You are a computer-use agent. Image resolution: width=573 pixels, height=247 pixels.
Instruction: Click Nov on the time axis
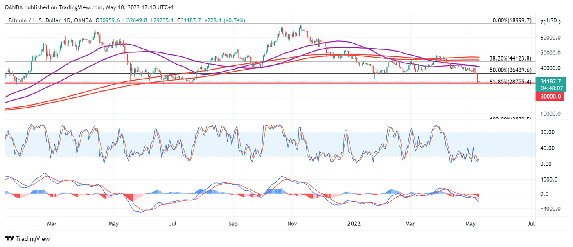click(x=292, y=224)
